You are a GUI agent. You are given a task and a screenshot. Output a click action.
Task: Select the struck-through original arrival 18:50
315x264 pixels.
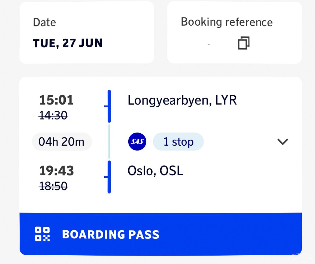tap(53, 186)
